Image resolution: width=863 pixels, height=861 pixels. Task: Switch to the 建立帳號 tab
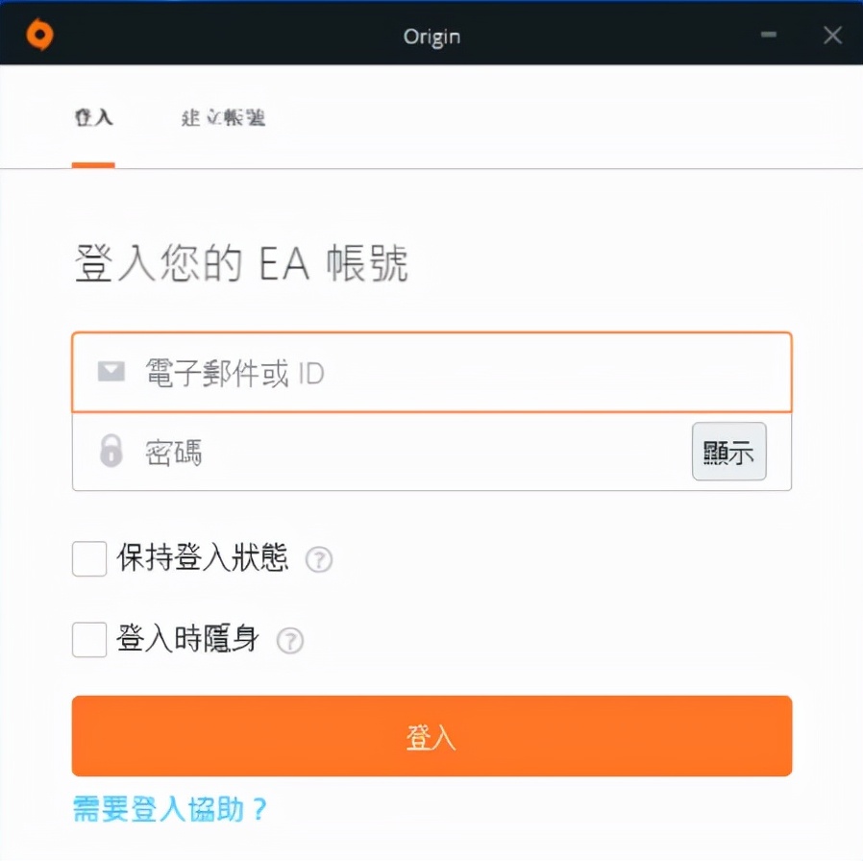(x=222, y=117)
